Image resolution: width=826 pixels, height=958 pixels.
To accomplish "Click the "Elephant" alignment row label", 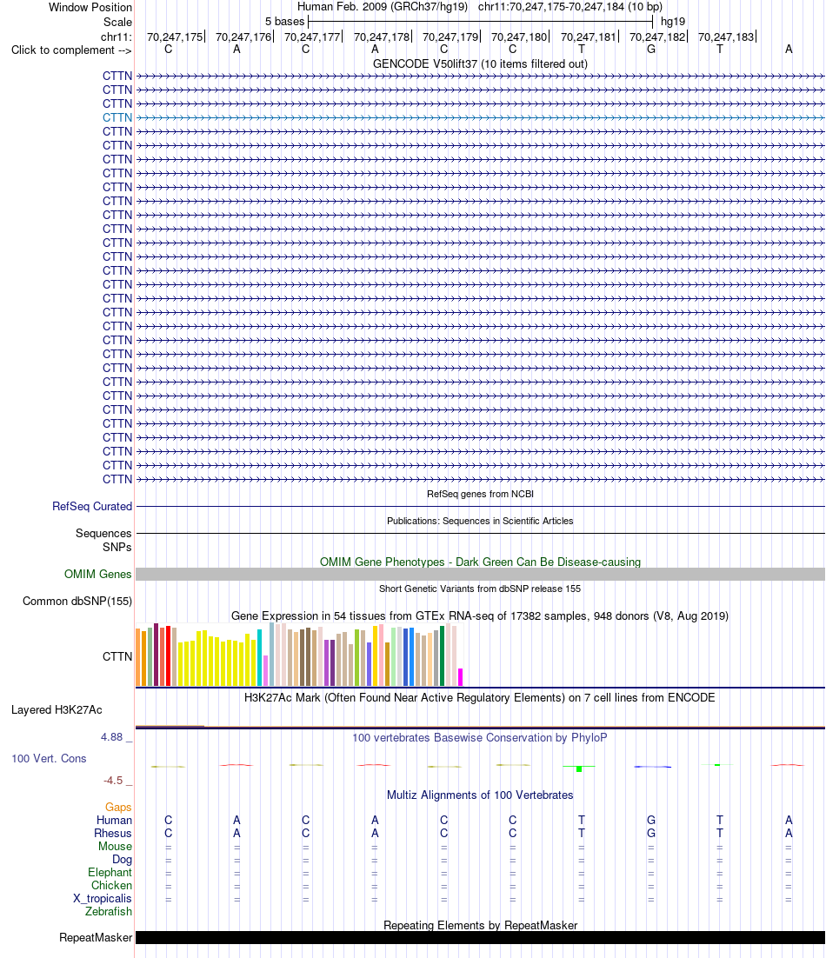I will [110, 873].
